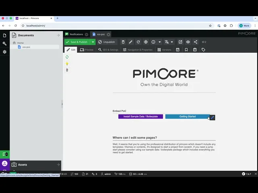Open the Tools wrench menu in left sidebar

4,43
